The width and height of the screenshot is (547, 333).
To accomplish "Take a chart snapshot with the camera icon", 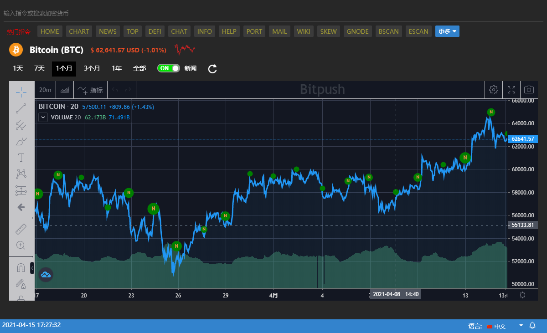I will click(529, 90).
